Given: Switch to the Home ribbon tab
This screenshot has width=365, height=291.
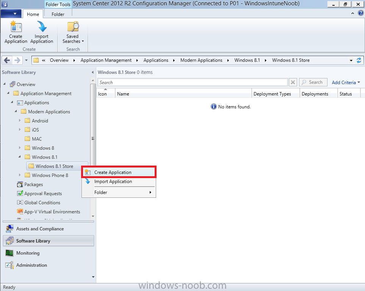Looking at the screenshot, I should click(33, 14).
